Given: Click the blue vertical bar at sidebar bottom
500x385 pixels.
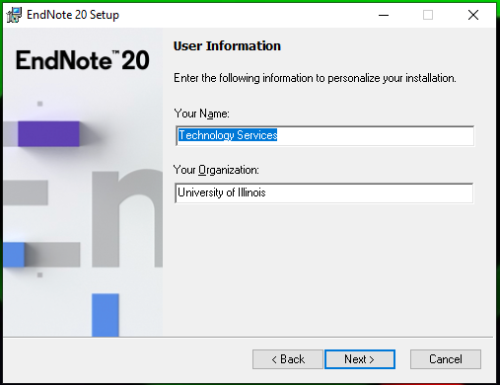Looking at the screenshot, I should pyautogui.click(x=106, y=315).
